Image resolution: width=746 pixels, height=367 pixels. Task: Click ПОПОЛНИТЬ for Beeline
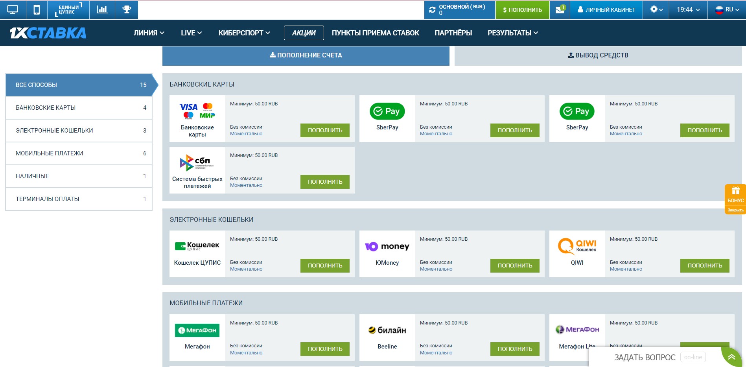point(515,349)
